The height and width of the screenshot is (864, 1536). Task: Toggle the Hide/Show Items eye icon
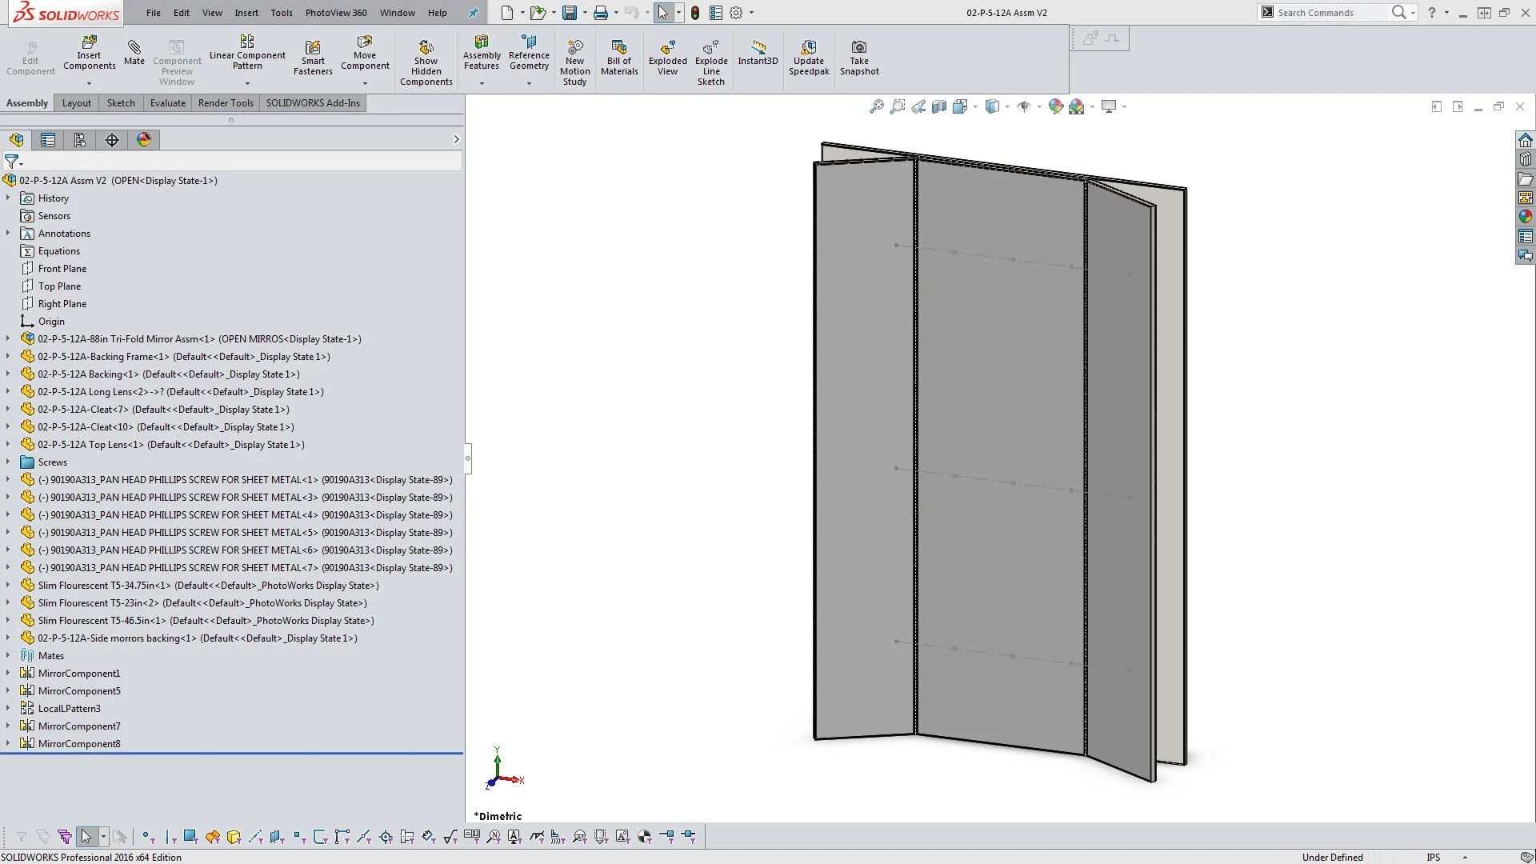click(1024, 106)
